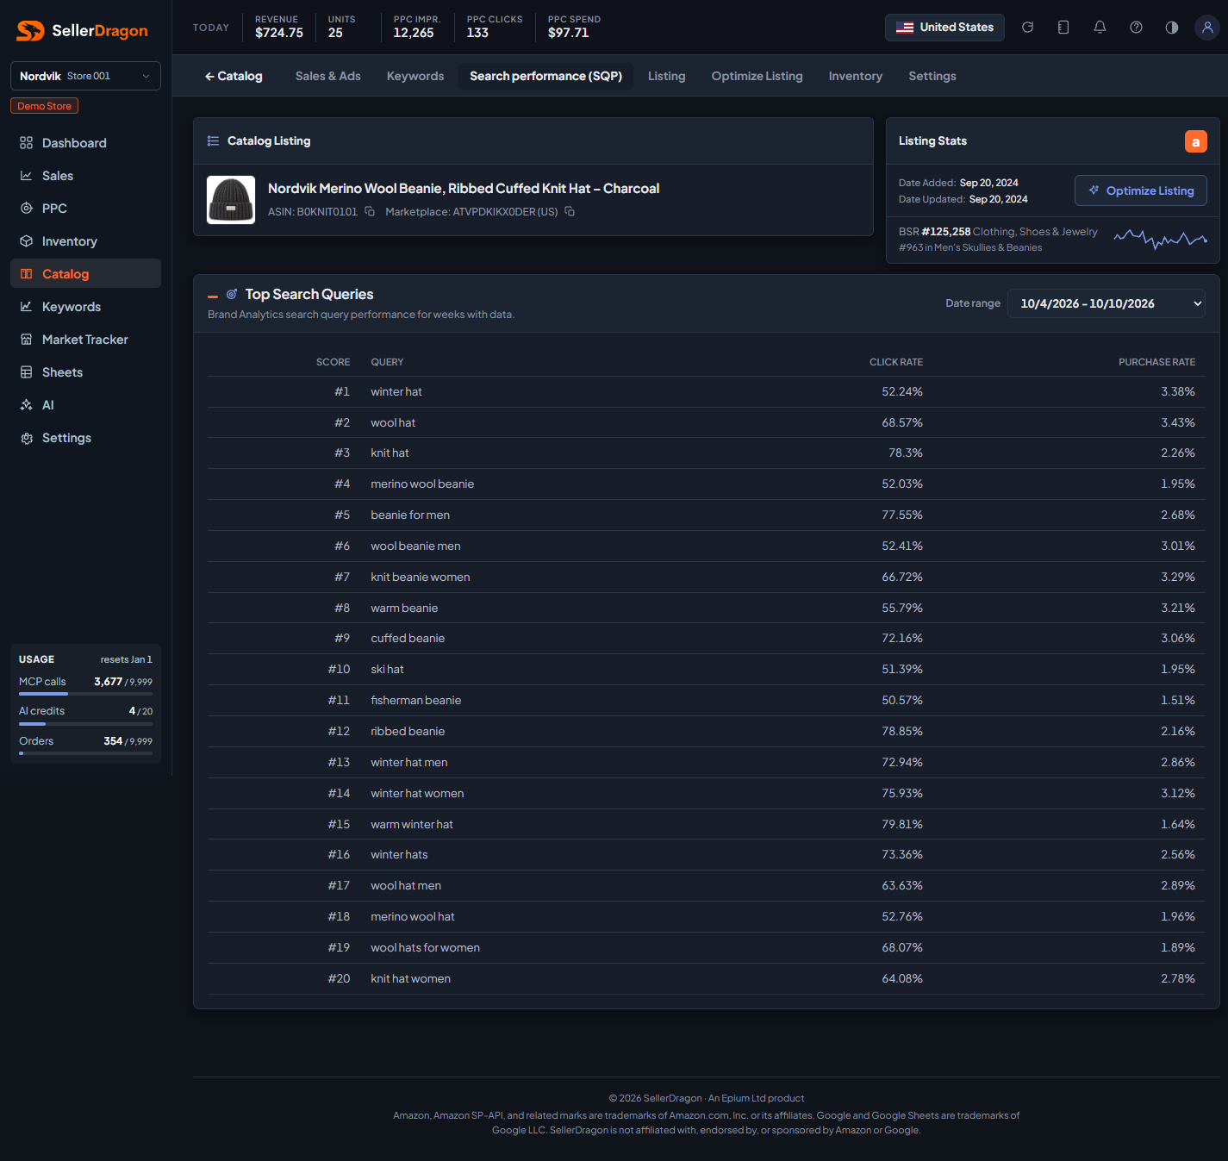The image size is (1228, 1161).
Task: Click the Catalog Listing list icon
Action: [213, 140]
